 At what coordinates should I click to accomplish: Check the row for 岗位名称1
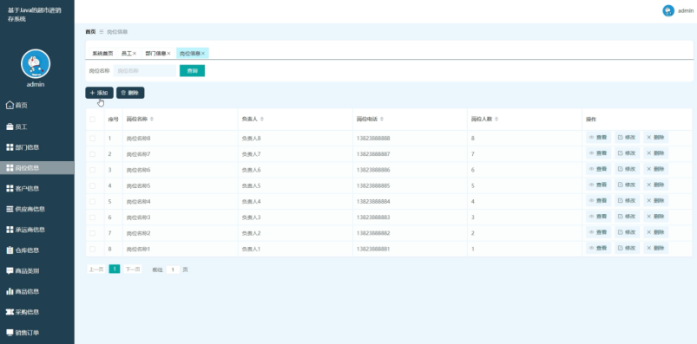[93, 249]
